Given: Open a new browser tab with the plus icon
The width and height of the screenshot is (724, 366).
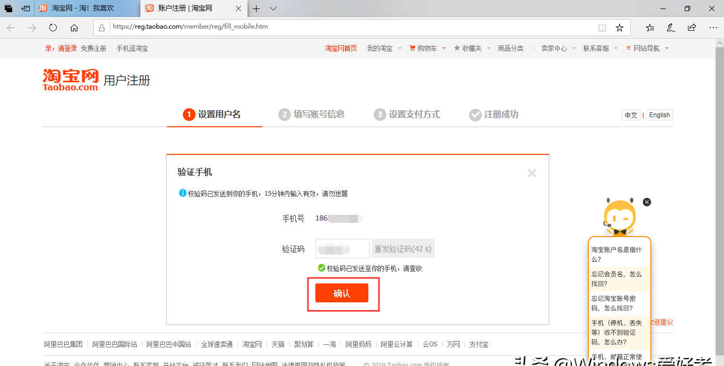Looking at the screenshot, I should [256, 8].
